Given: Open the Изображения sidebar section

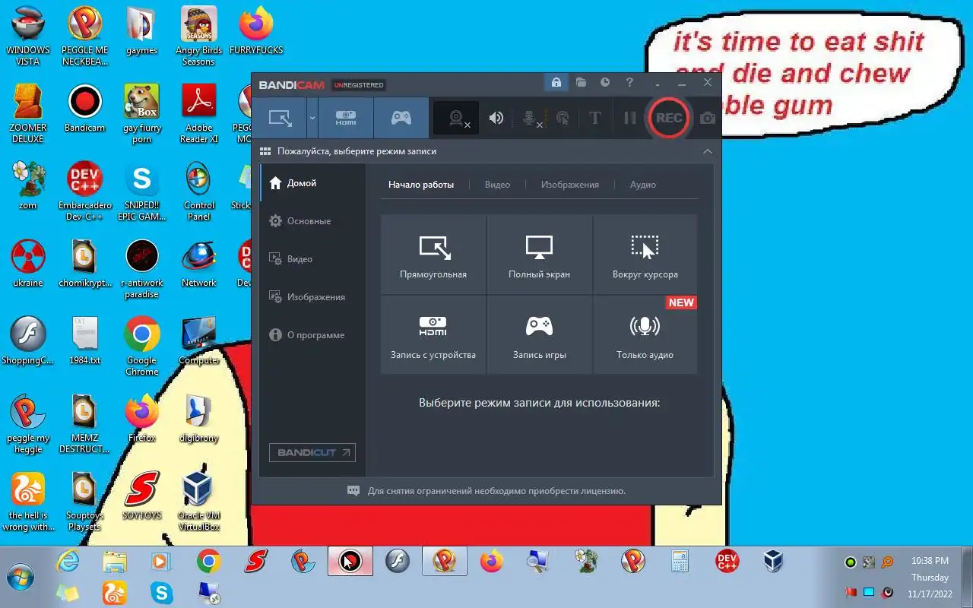Looking at the screenshot, I should coord(312,297).
